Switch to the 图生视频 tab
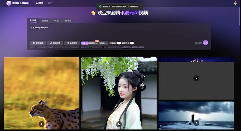This screenshot has width=241, height=131. click(x=45, y=21)
